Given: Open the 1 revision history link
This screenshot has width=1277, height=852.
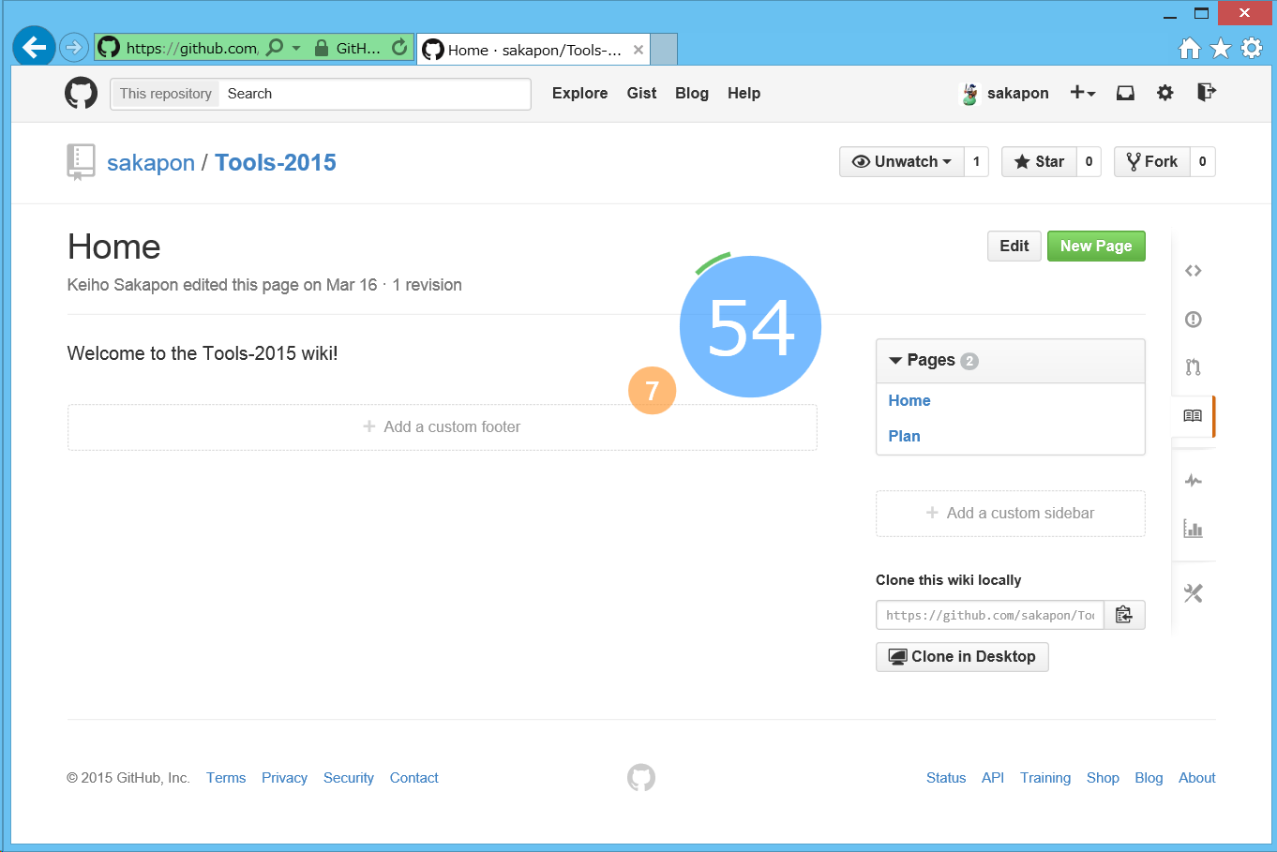Looking at the screenshot, I should point(427,285).
